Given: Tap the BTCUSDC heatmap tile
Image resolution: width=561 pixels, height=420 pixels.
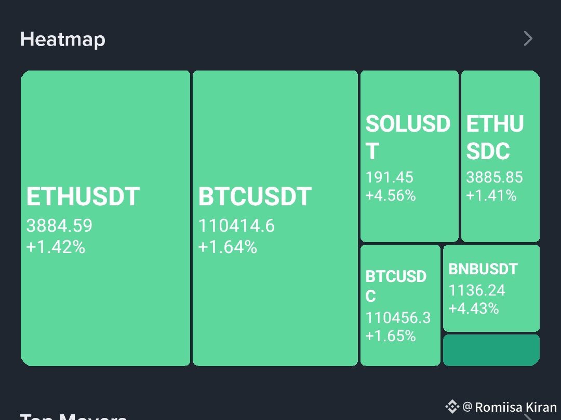Looking at the screenshot, I should point(400,305).
